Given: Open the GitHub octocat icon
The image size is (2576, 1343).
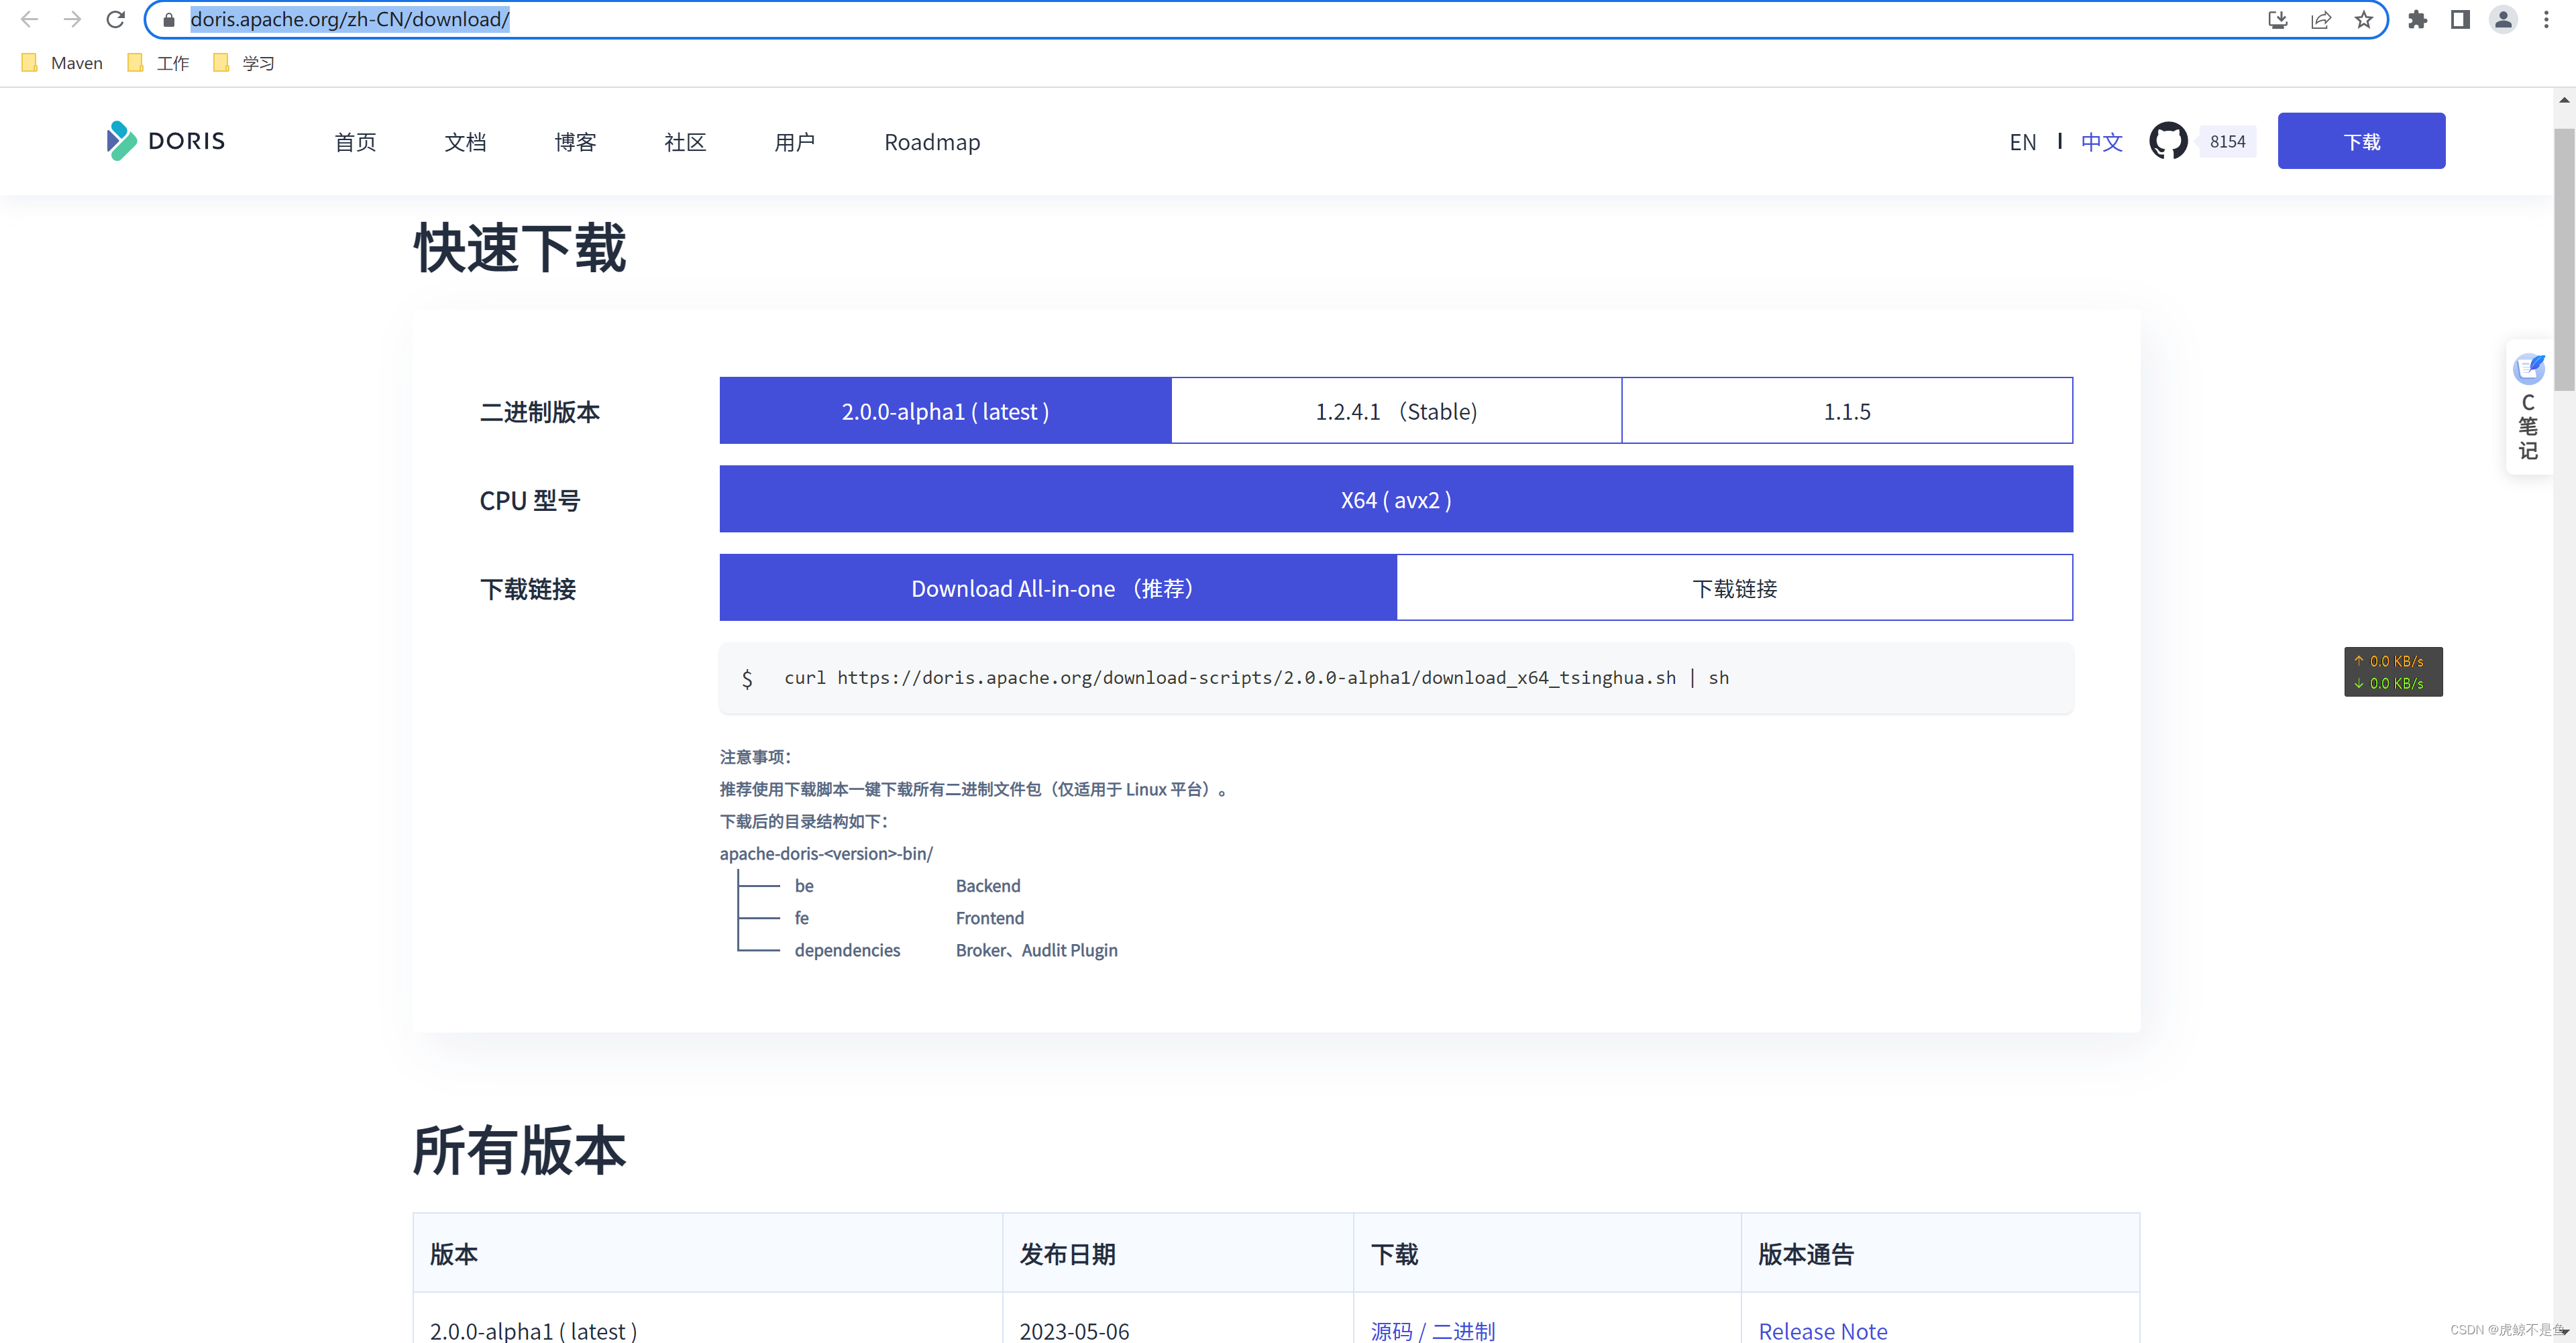Looking at the screenshot, I should coord(2168,141).
